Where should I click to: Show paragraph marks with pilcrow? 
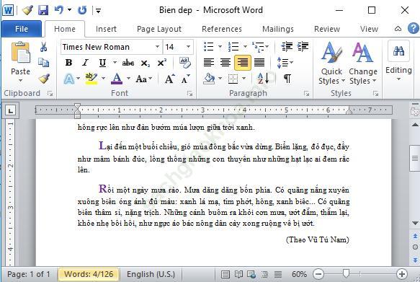[287, 79]
